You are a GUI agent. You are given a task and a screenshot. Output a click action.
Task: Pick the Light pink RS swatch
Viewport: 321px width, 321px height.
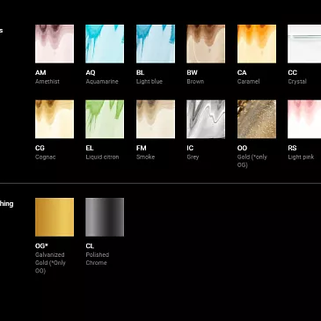click(x=304, y=119)
